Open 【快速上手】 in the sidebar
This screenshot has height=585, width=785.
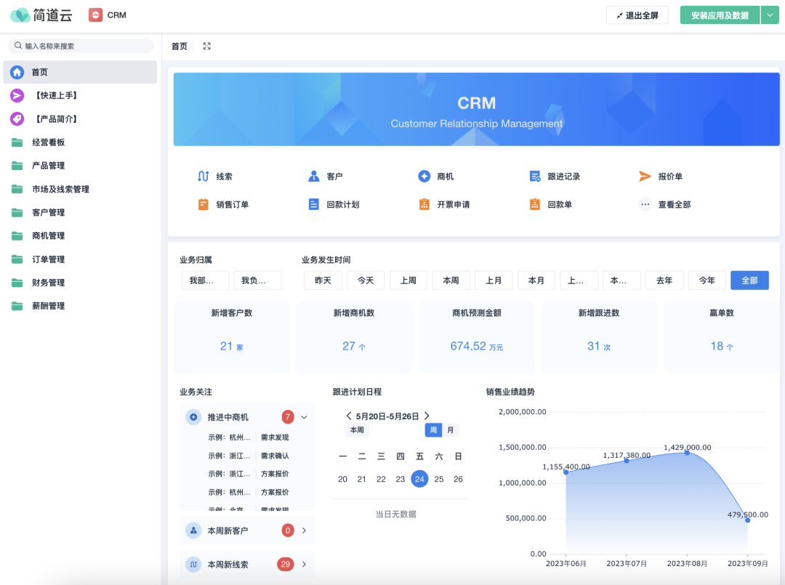pos(55,96)
